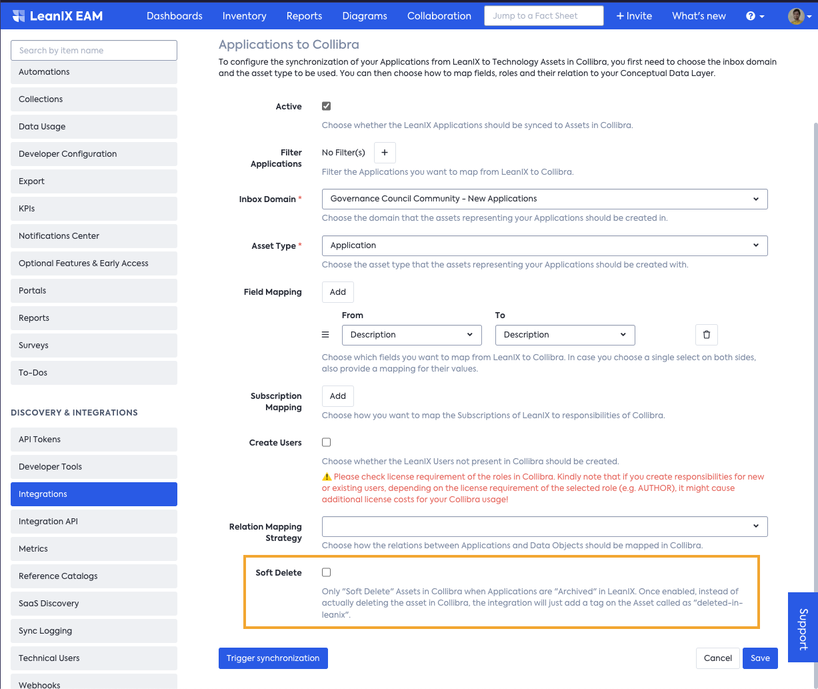The width and height of the screenshot is (818, 689).
Task: Open the From field Description dropdown
Action: point(412,335)
